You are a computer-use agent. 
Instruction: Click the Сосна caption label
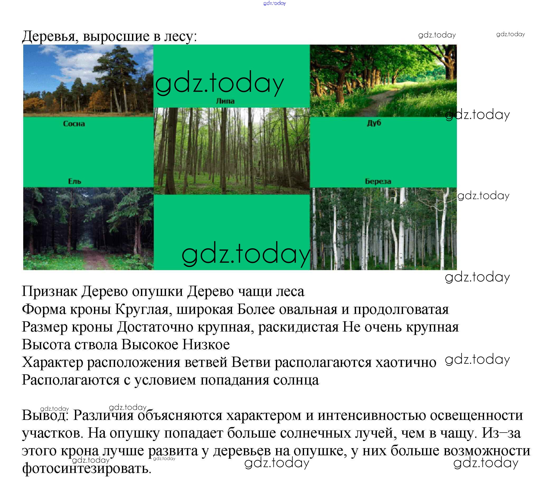[74, 124]
